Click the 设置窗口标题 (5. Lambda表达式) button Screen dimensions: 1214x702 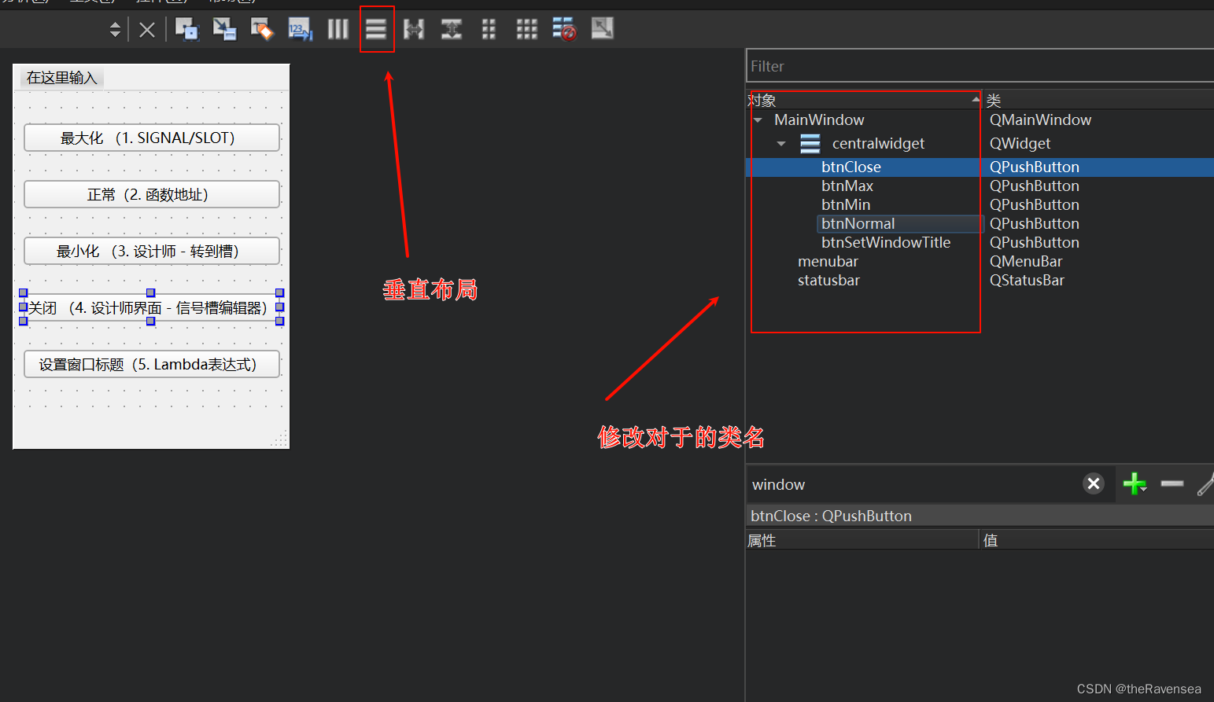point(152,364)
